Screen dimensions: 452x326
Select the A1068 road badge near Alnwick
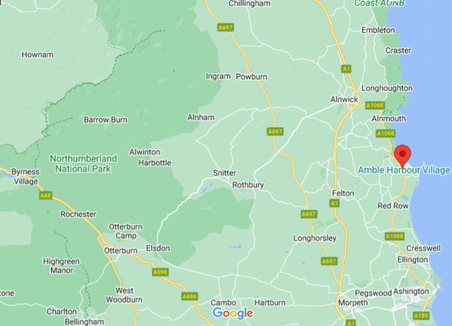375,106
